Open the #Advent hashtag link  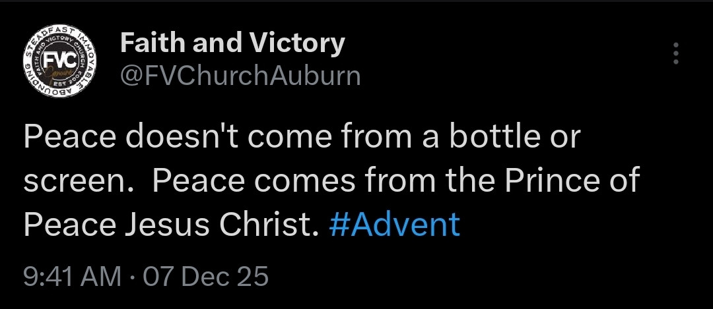click(394, 225)
